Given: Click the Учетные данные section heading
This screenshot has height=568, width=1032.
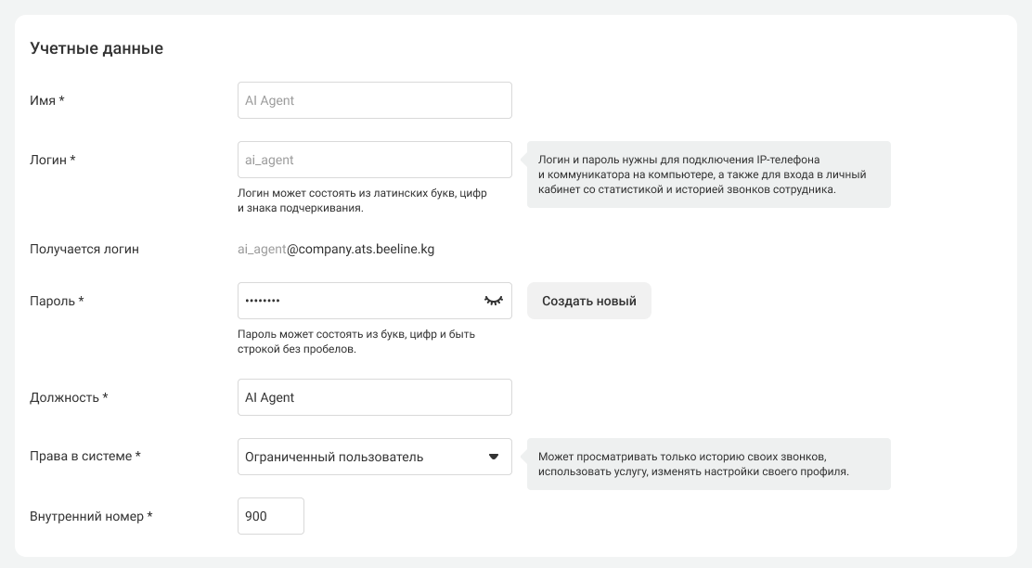Looking at the screenshot, I should pyautogui.click(x=97, y=48).
